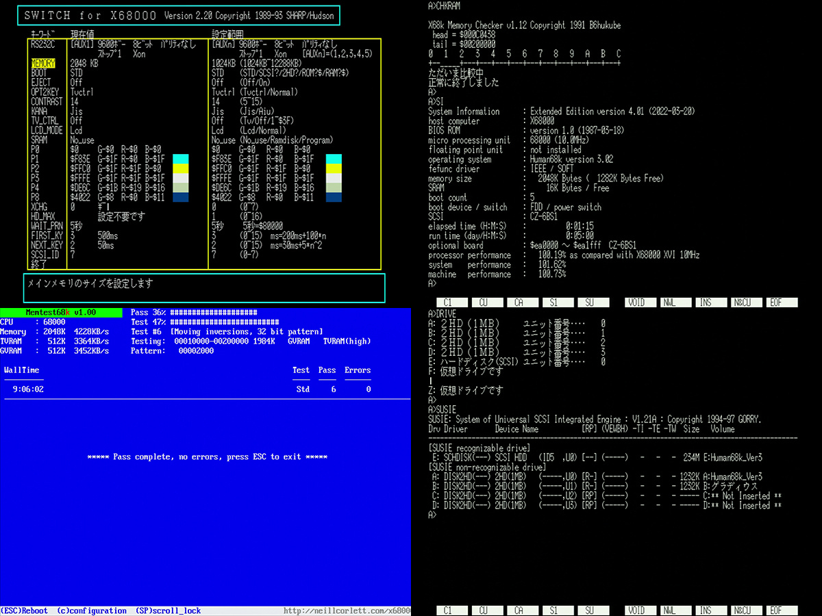Open the OPT2KEY setting row
The height and width of the screenshot is (616, 822).
coord(45,92)
